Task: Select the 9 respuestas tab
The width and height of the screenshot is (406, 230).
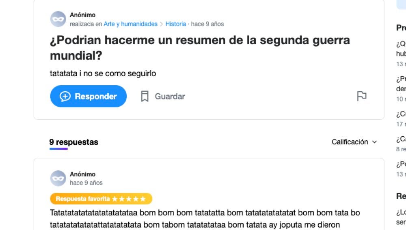Action: 74,142
